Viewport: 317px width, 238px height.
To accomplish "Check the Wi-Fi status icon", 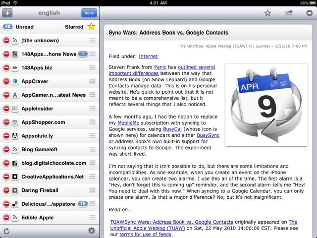I will [x=15, y=3].
